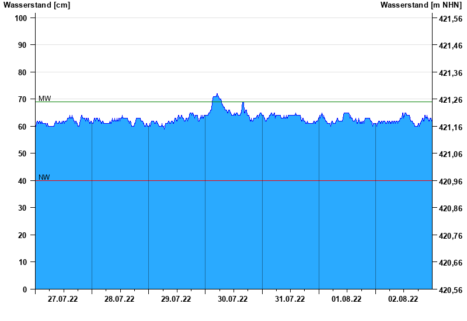Click the Wasserstand [m NHN] axis title
The width and height of the screenshot is (467, 321).
point(421,5)
